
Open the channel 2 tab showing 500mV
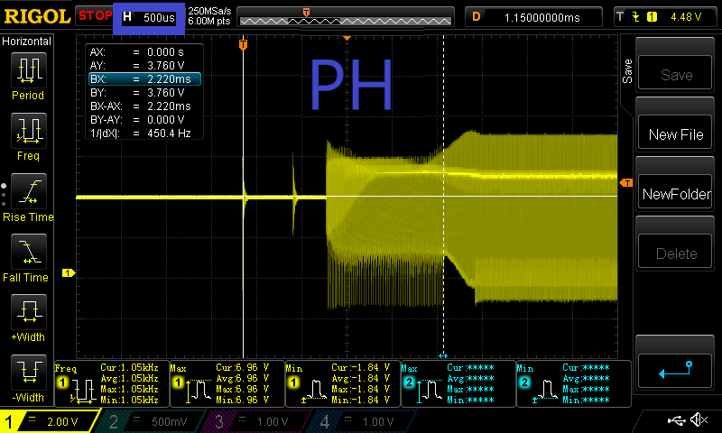click(153, 421)
